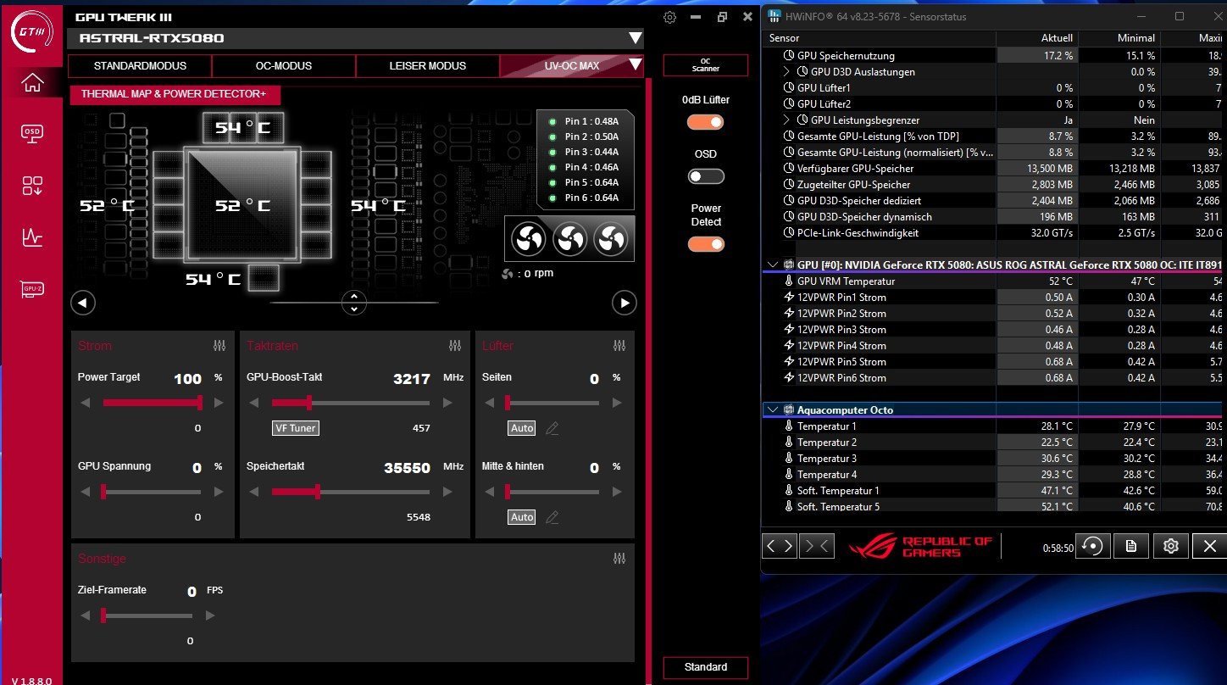Go to previous thermal map view

point(82,303)
